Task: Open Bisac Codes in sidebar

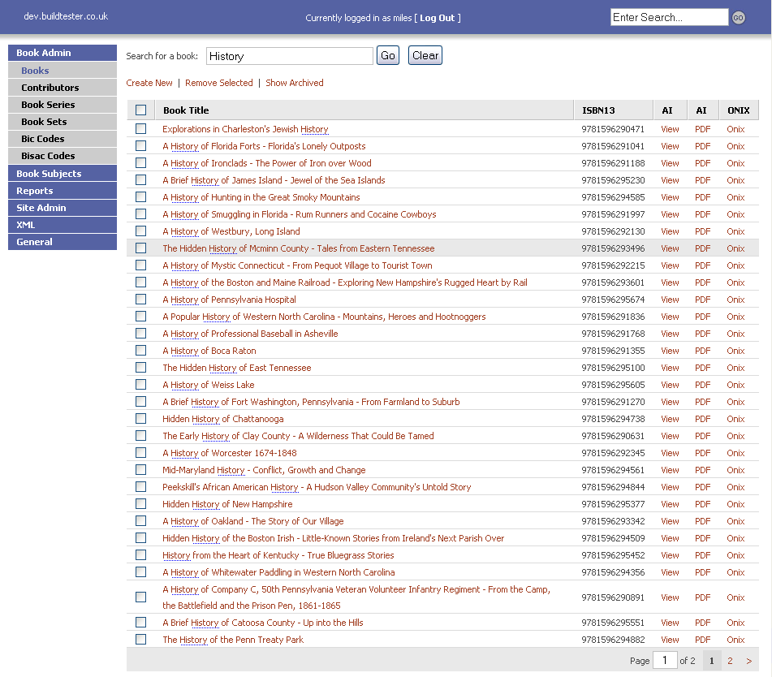Action: (x=63, y=156)
